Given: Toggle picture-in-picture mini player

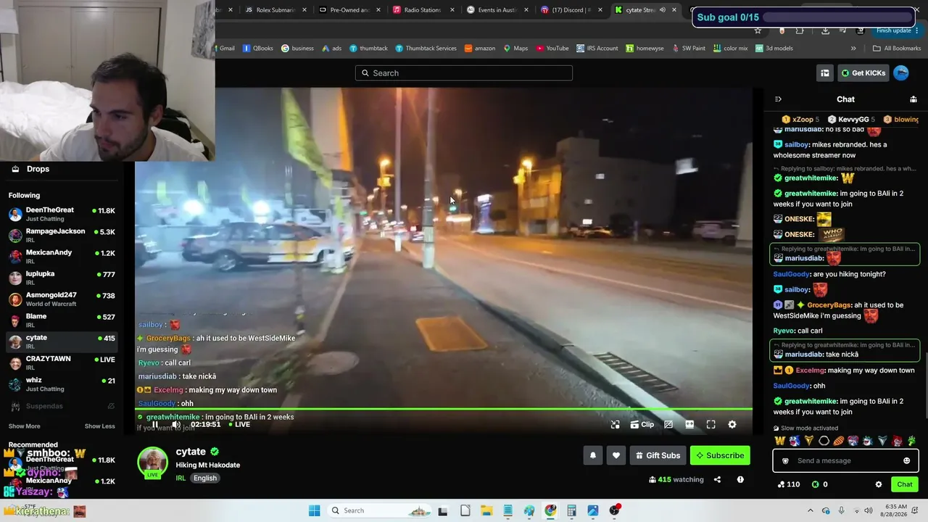Looking at the screenshot, I should tap(615, 425).
